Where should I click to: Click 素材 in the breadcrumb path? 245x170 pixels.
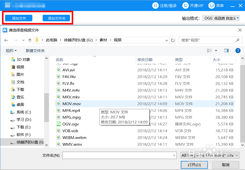pyautogui.click(x=103, y=40)
